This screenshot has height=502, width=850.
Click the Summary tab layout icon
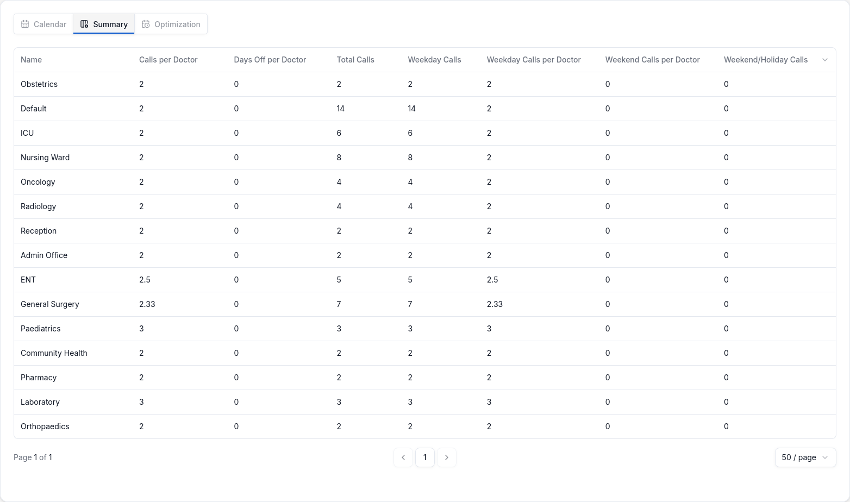click(x=84, y=24)
